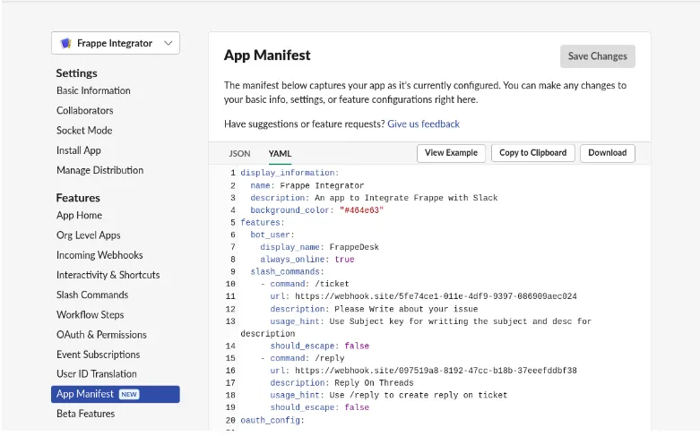
Task: Open Workflow Steps page
Action: click(91, 315)
